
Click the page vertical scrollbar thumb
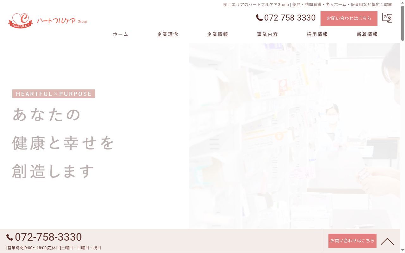coord(402,23)
